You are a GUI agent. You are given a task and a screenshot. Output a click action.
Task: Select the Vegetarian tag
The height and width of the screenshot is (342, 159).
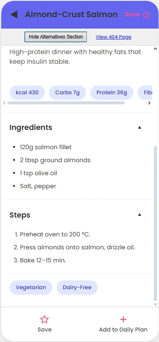(x=31, y=287)
